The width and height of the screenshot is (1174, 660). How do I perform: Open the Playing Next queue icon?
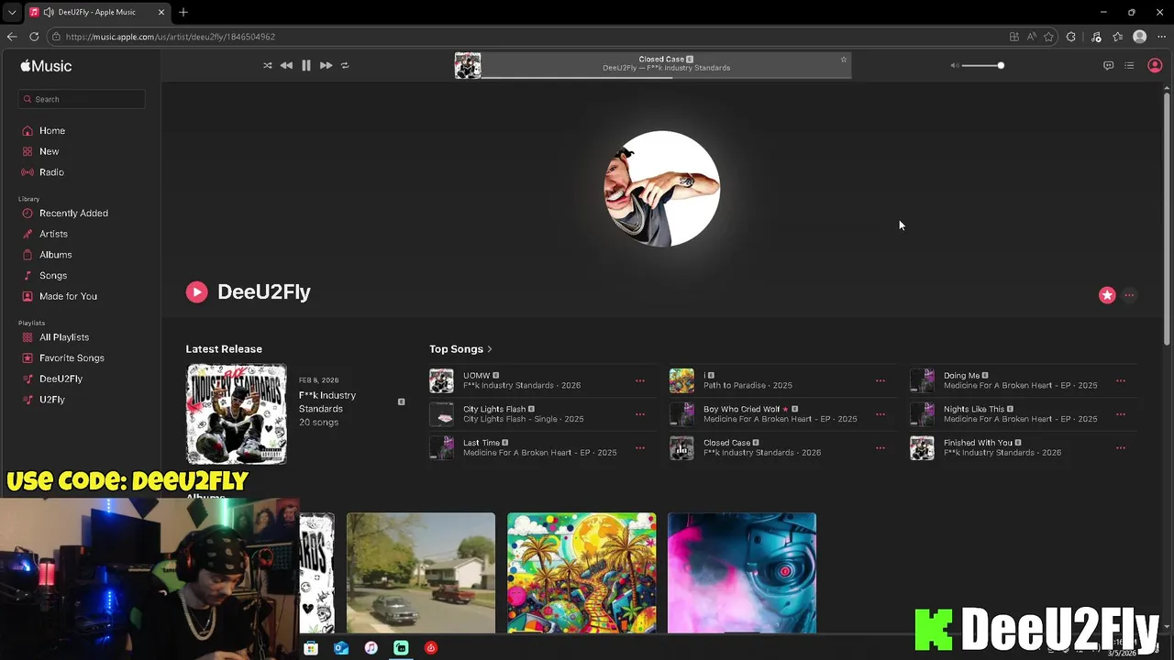(1129, 65)
